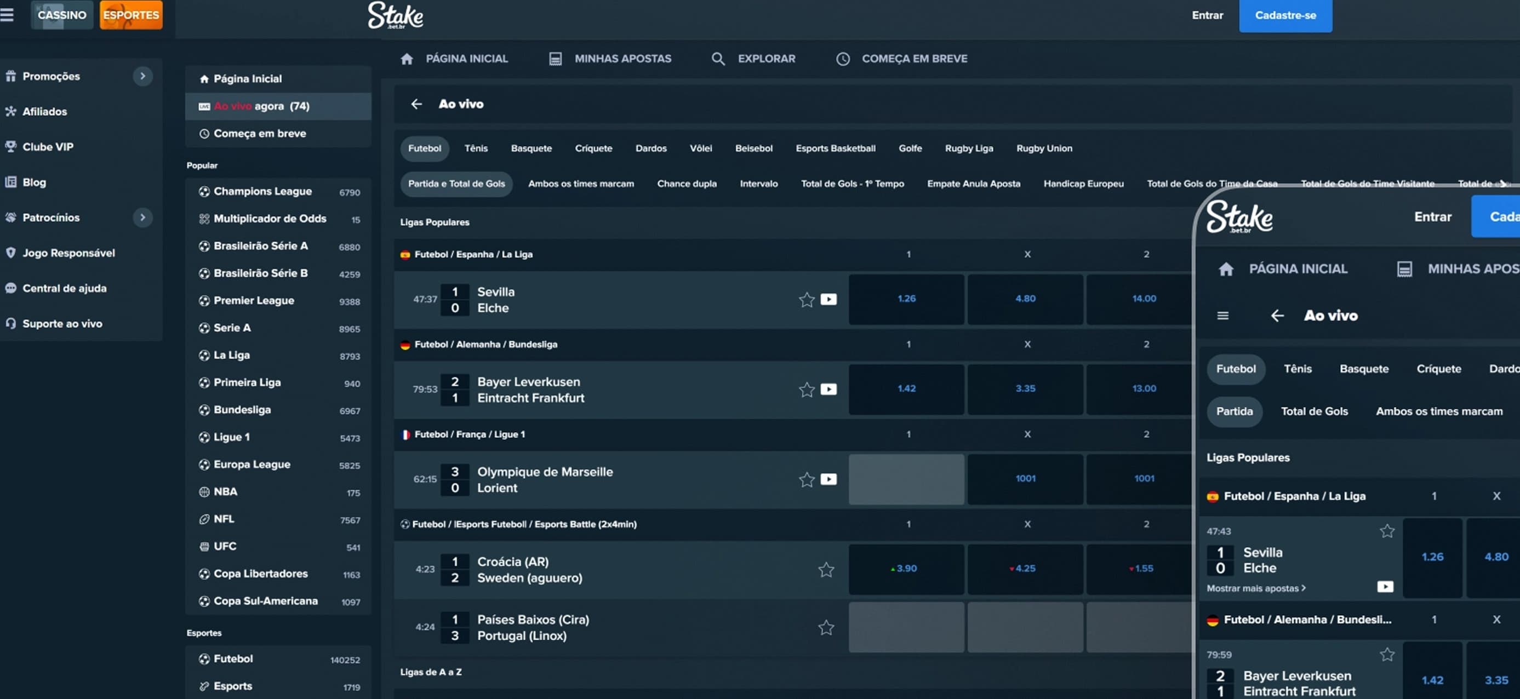Open the live stream icon in mobile Sevilla card
The image size is (1520, 699).
coord(1385,587)
